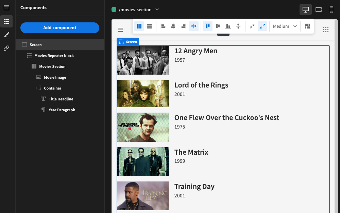Open the Links panel in the sidebar
The image size is (340, 213).
(x=6, y=48)
